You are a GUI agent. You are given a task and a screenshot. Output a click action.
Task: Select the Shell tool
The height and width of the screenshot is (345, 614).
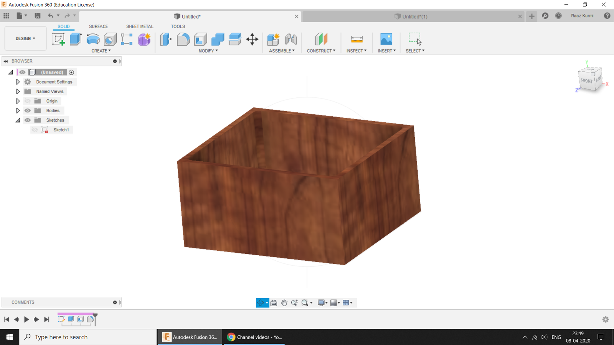coord(200,39)
